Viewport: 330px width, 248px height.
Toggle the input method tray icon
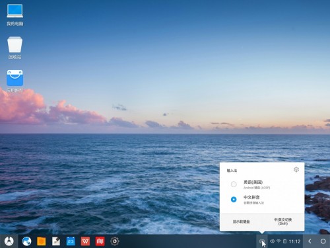tap(262, 241)
